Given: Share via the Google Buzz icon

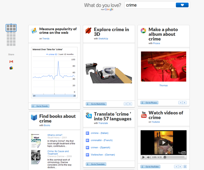Looking at the screenshot, I should (11, 68).
